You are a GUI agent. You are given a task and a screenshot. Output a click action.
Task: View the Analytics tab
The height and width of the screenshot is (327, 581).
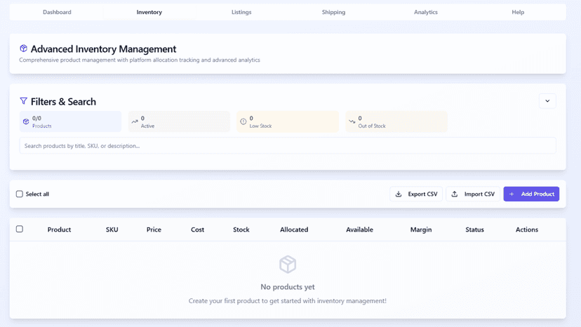tap(426, 12)
